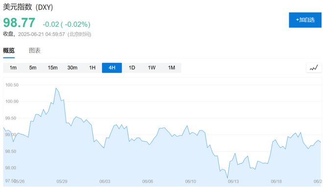Select the 30m interval option
The image size is (323, 189).
pyautogui.click(x=72, y=68)
